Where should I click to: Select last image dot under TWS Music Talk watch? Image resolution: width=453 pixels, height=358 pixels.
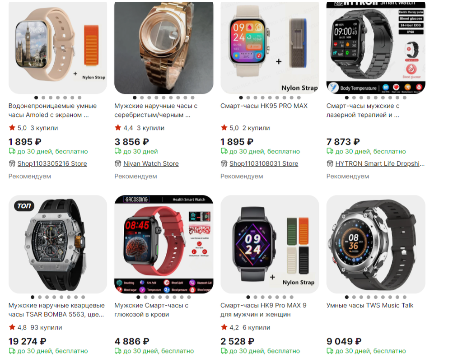pos(405,297)
